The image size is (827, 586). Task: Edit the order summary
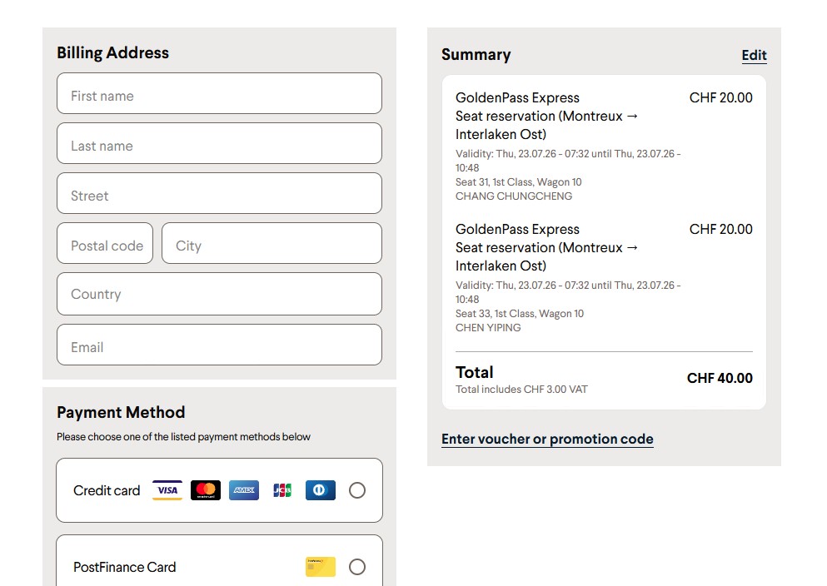(x=755, y=55)
